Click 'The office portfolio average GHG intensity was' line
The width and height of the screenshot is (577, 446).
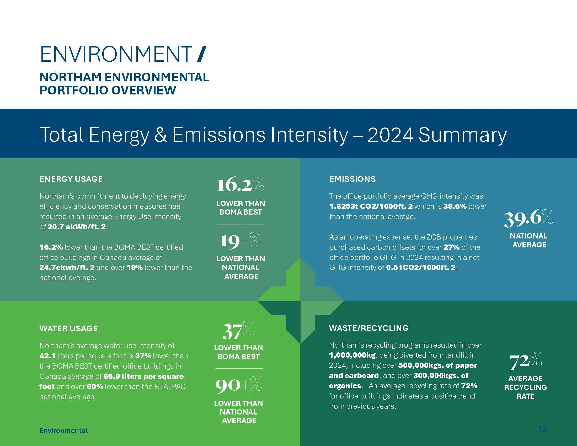[406, 196]
